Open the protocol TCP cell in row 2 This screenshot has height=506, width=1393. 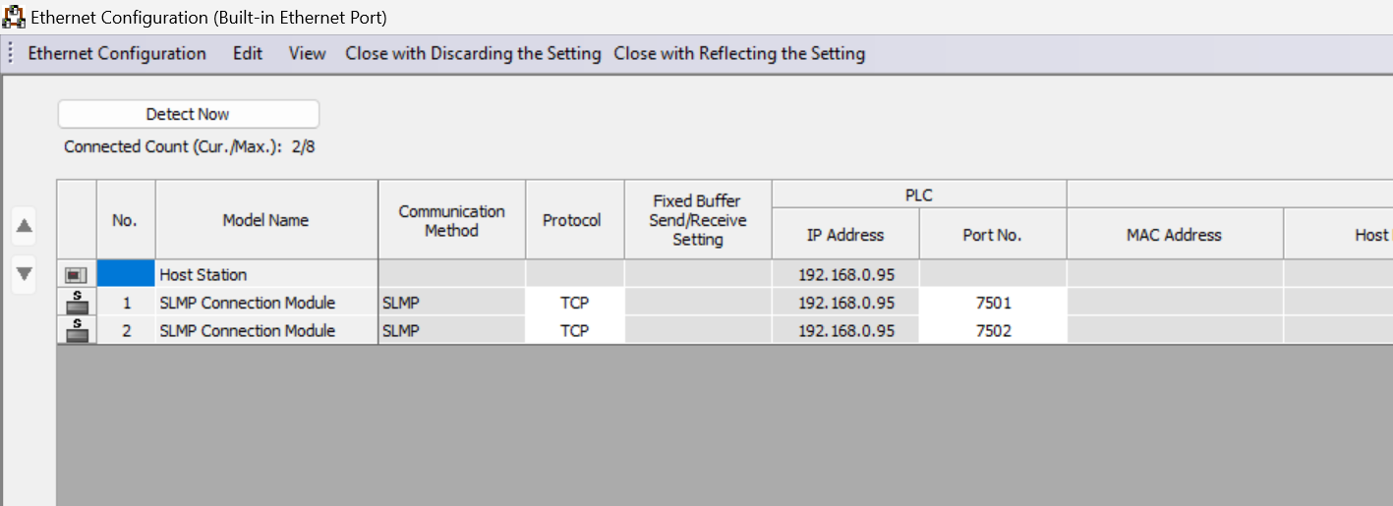pos(574,331)
